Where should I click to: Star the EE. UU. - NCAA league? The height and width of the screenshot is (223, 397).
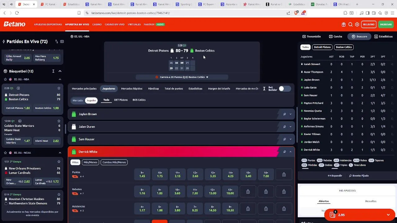click(x=5, y=153)
